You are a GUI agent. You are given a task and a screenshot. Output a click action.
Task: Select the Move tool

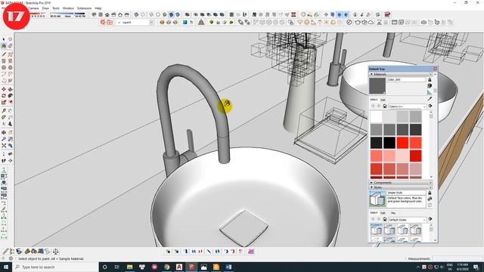point(4,89)
